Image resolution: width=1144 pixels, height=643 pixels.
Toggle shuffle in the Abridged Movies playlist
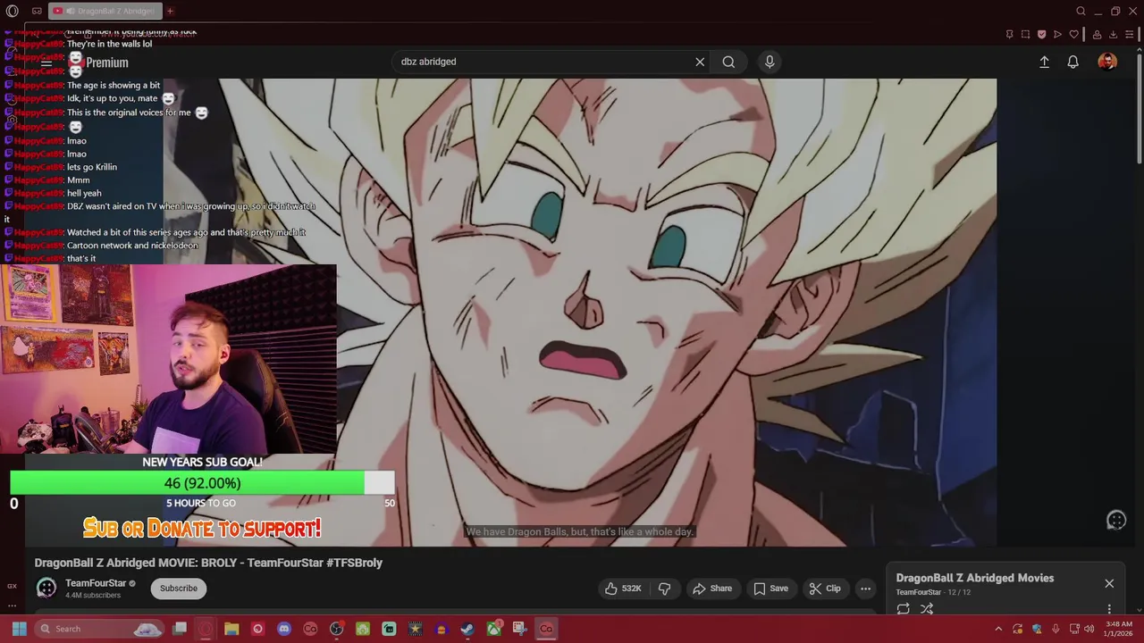click(x=927, y=609)
